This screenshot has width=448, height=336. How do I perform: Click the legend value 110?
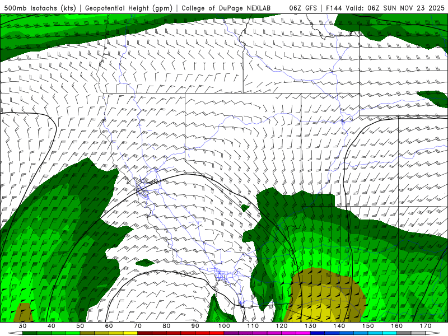pos(253,326)
